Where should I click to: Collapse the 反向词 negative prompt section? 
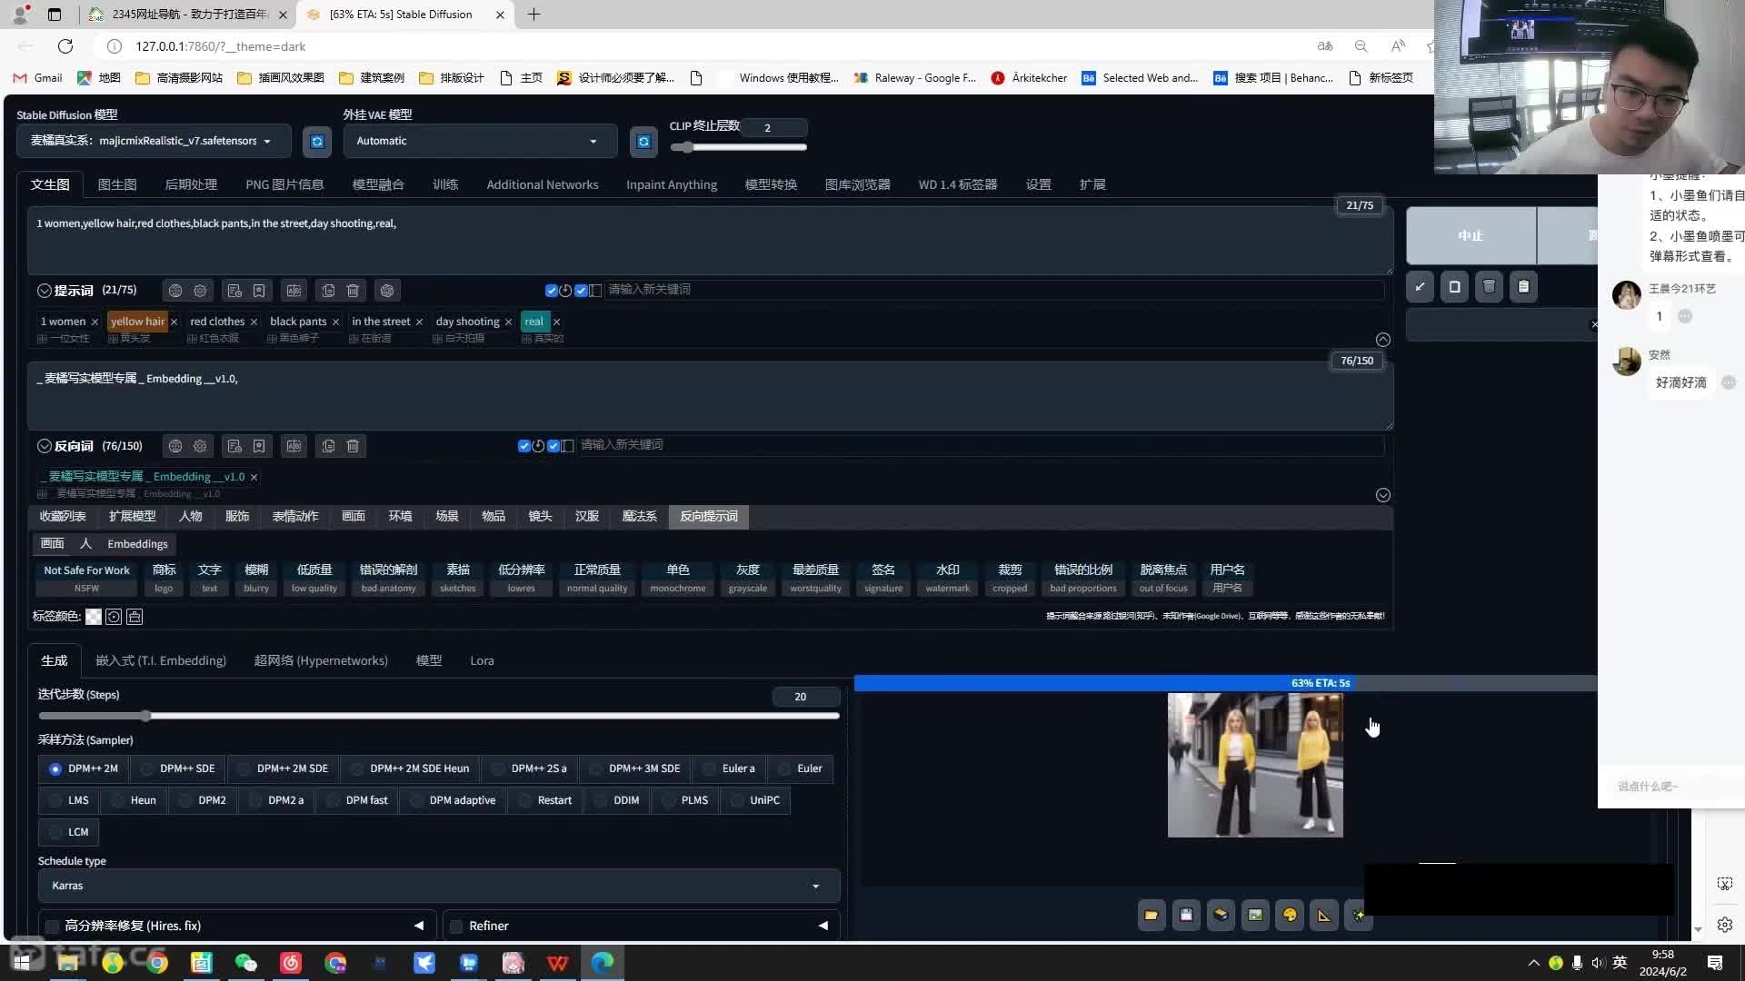[x=44, y=446]
